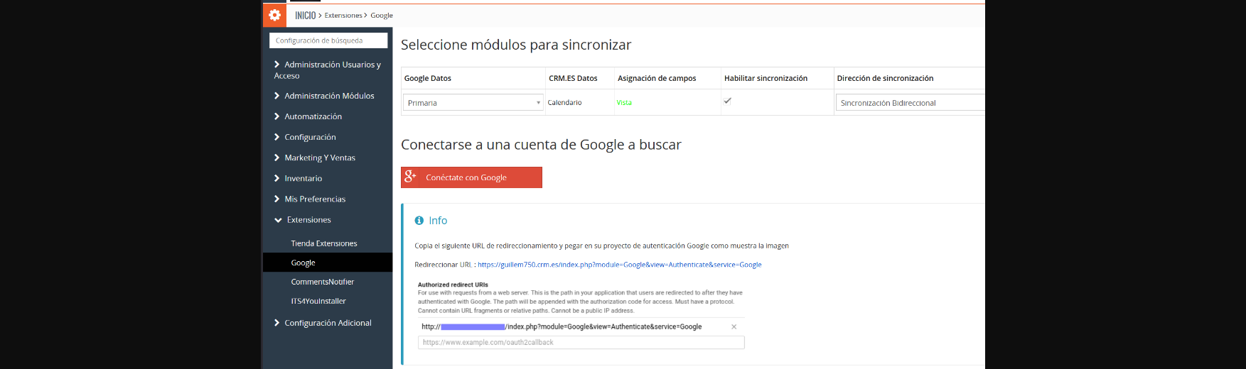Image resolution: width=1246 pixels, height=369 pixels.
Task: Click the Google plus logo icon
Action: pyautogui.click(x=410, y=177)
